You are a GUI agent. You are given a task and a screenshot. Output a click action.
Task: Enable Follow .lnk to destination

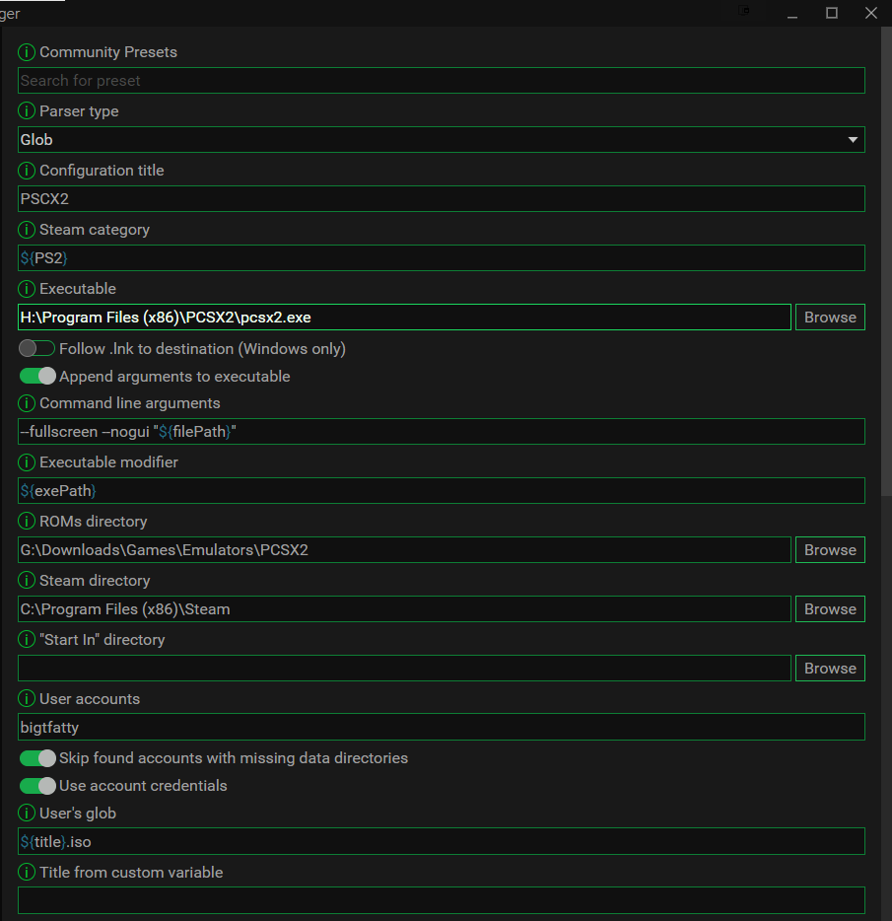tap(36, 348)
